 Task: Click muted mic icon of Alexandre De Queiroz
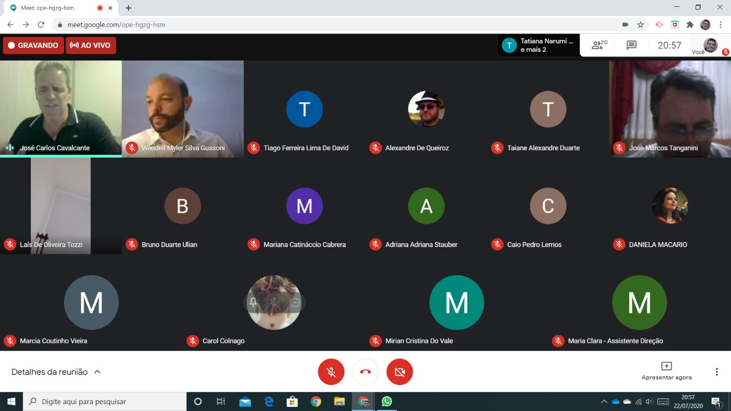pos(375,148)
